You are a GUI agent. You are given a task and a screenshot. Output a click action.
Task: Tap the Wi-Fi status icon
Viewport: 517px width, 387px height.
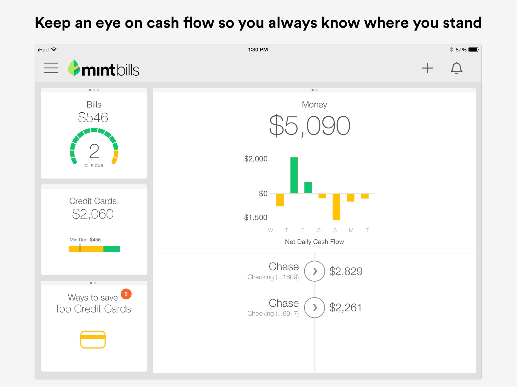click(x=54, y=49)
